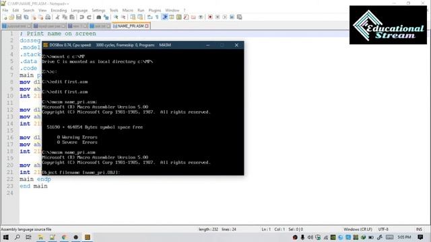Image resolution: width=431 pixels, height=242 pixels.
Task: Open the Edit menu
Action: 15,10
